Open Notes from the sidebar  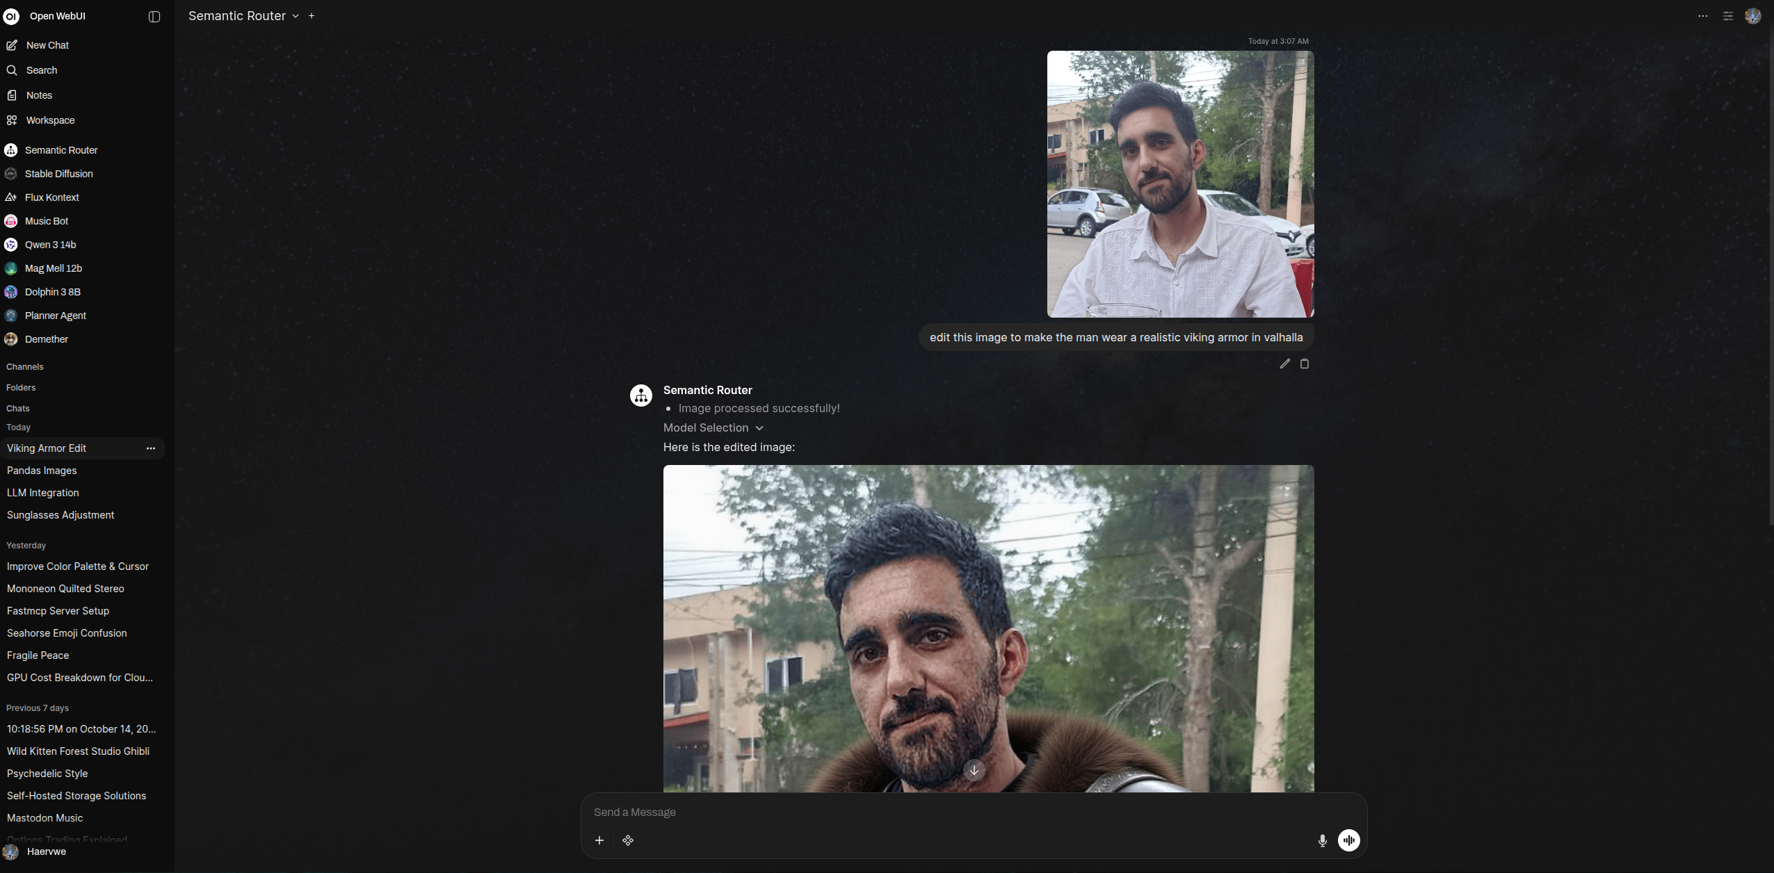(x=39, y=95)
